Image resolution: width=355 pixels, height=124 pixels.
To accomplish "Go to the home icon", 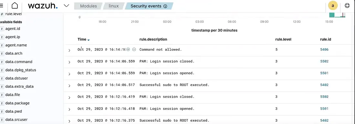I will click(15, 6).
